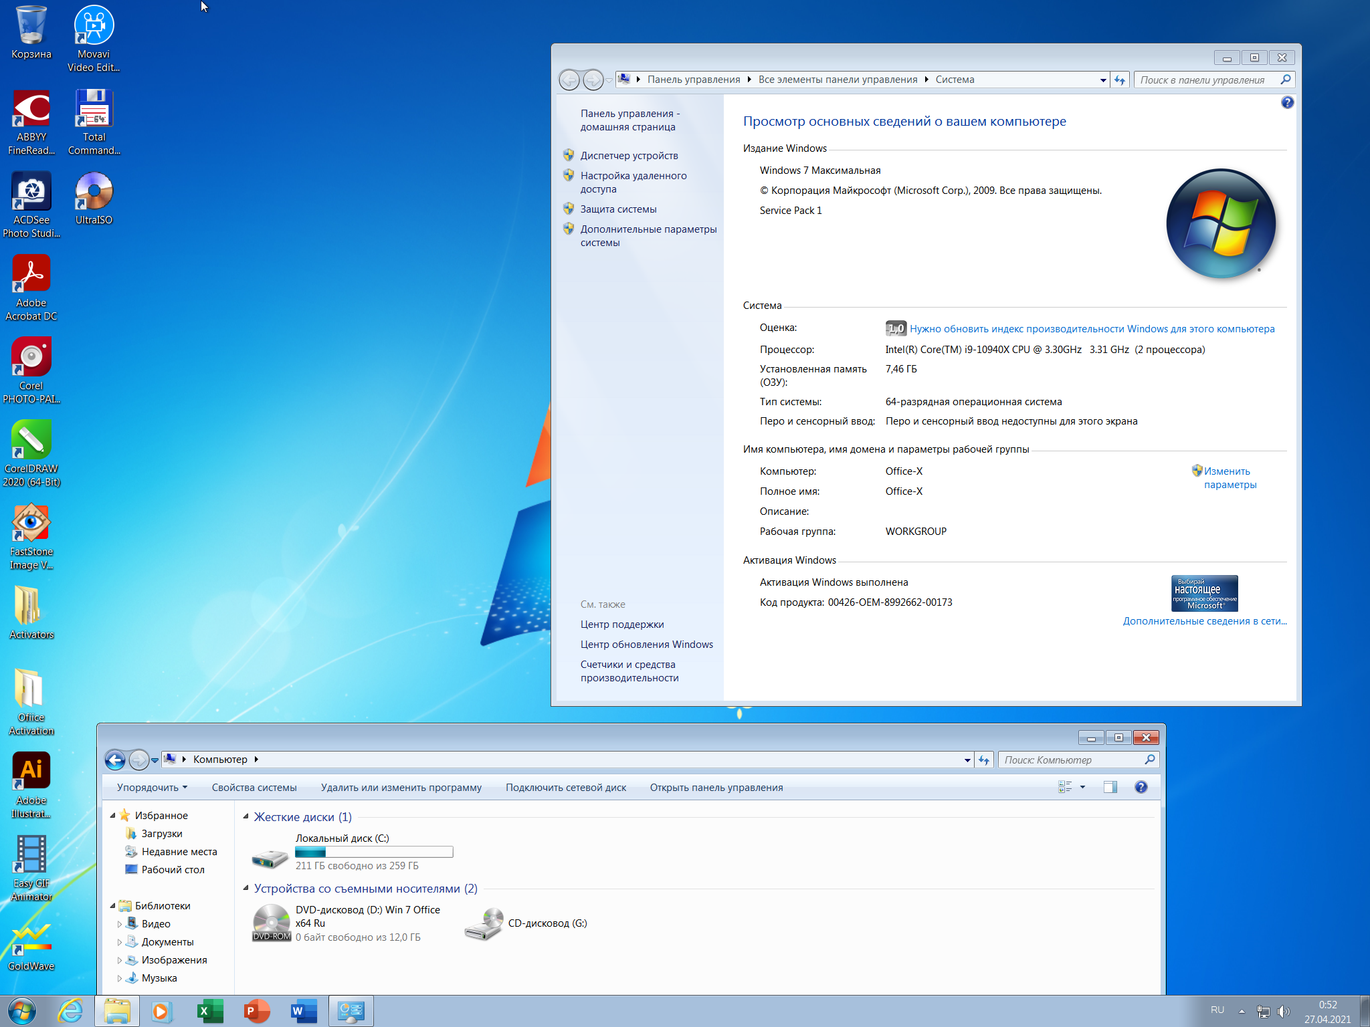1370x1027 pixels.
Task: Select the Office Activation folder on the desktop
Action: (31, 703)
